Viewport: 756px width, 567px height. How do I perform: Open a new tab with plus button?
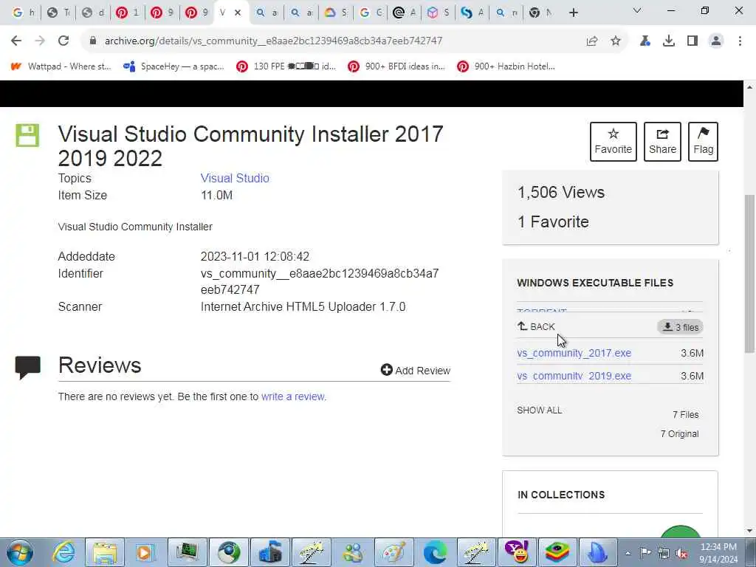[573, 13]
